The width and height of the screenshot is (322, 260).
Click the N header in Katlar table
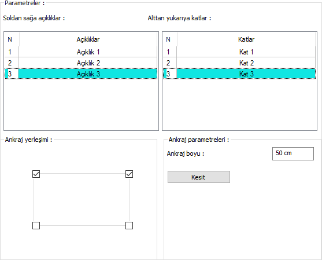coord(168,39)
